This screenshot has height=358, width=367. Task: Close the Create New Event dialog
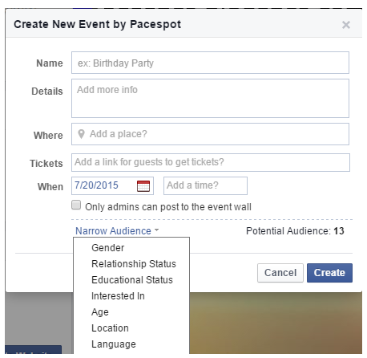(x=346, y=25)
